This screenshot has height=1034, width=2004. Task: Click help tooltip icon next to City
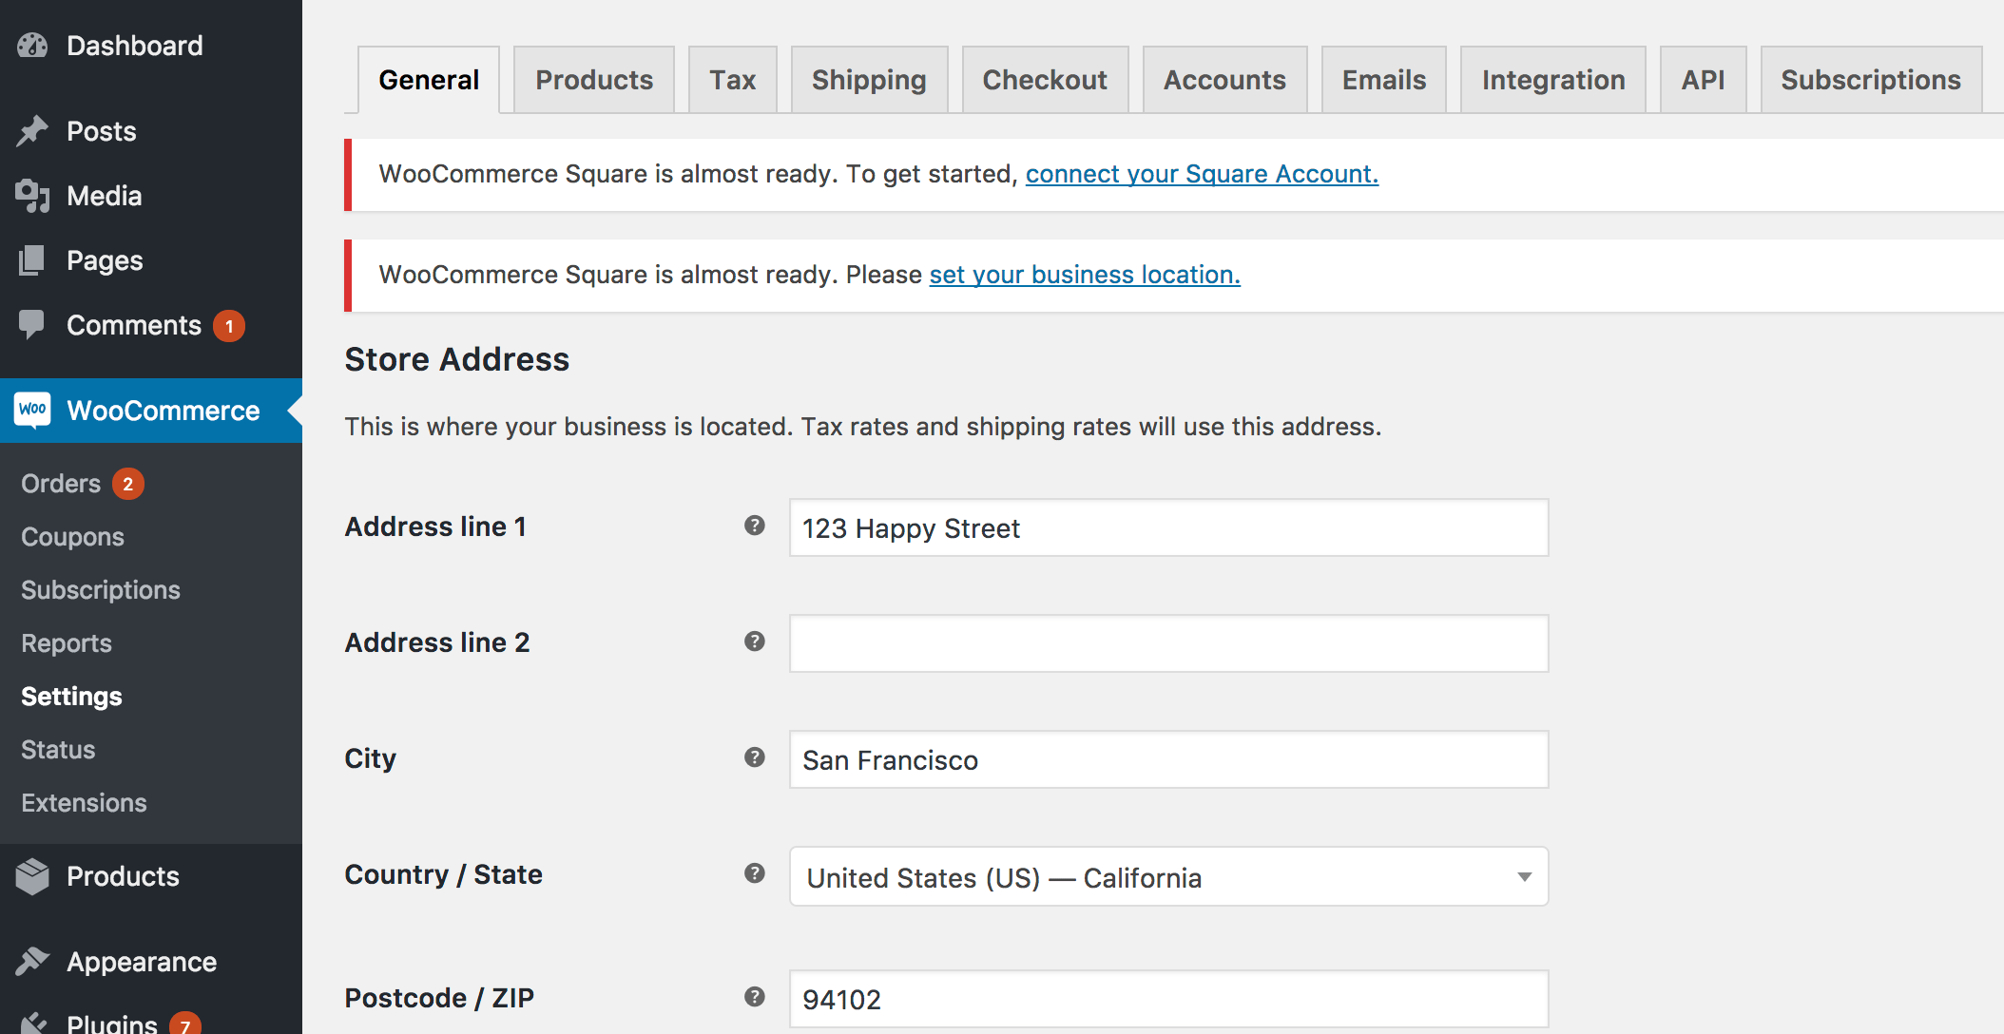click(x=755, y=757)
